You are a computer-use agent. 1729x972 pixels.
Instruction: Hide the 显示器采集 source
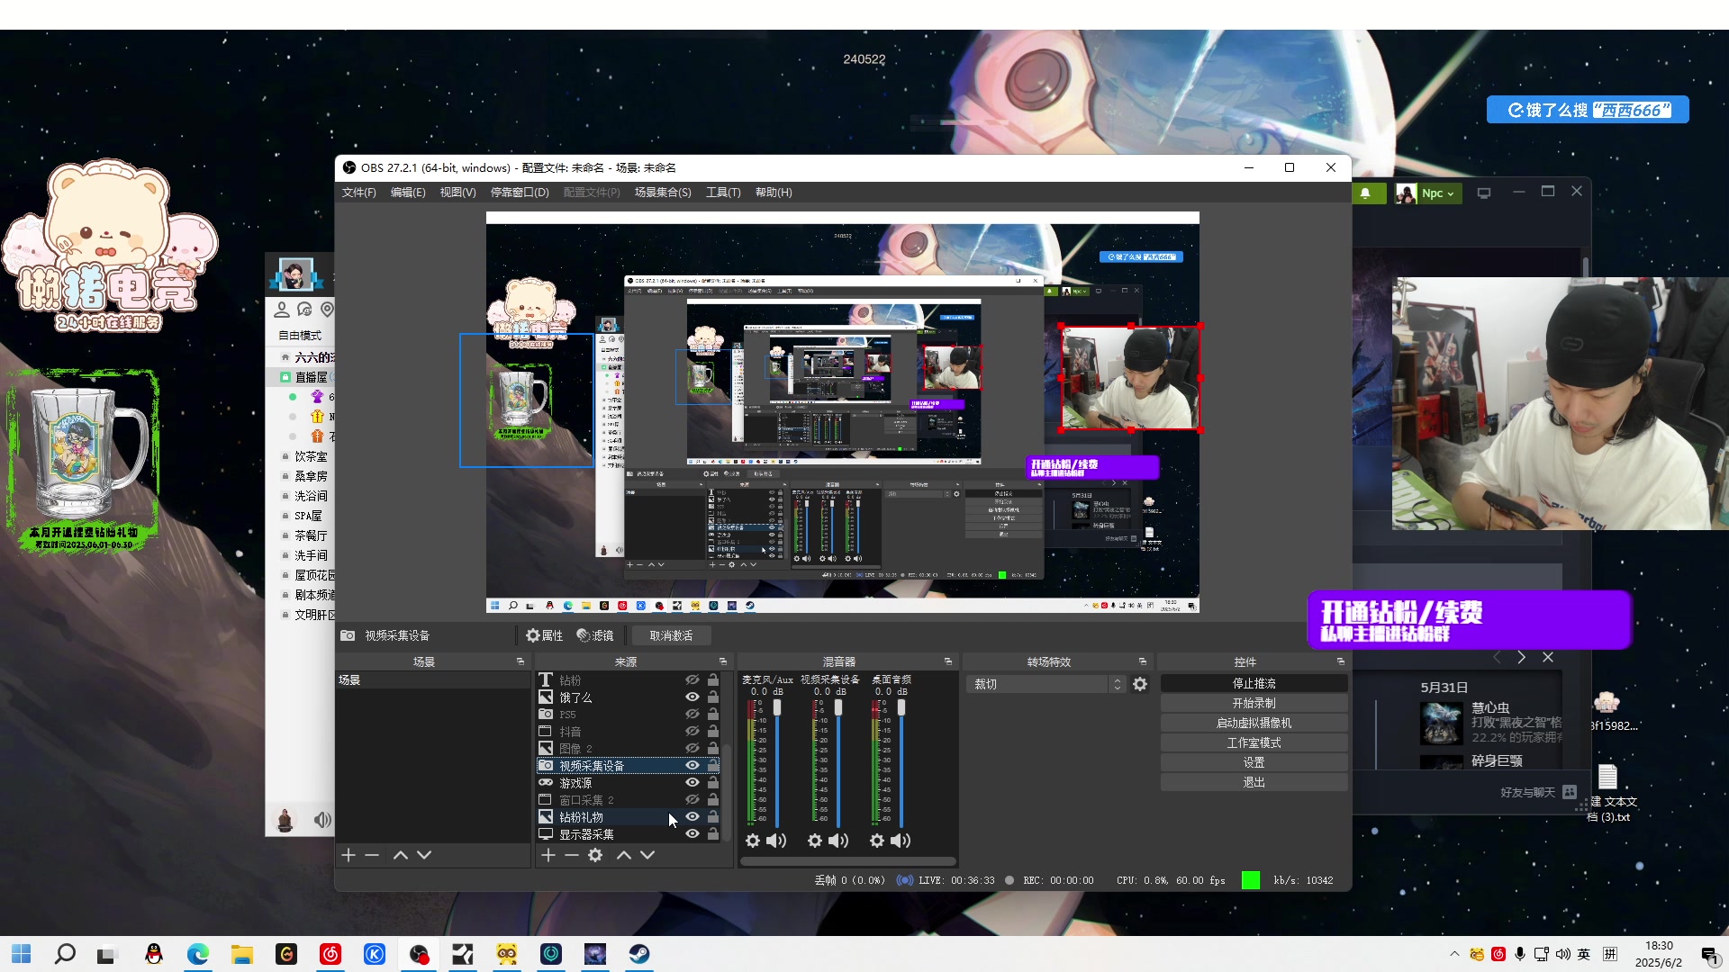[x=693, y=834]
